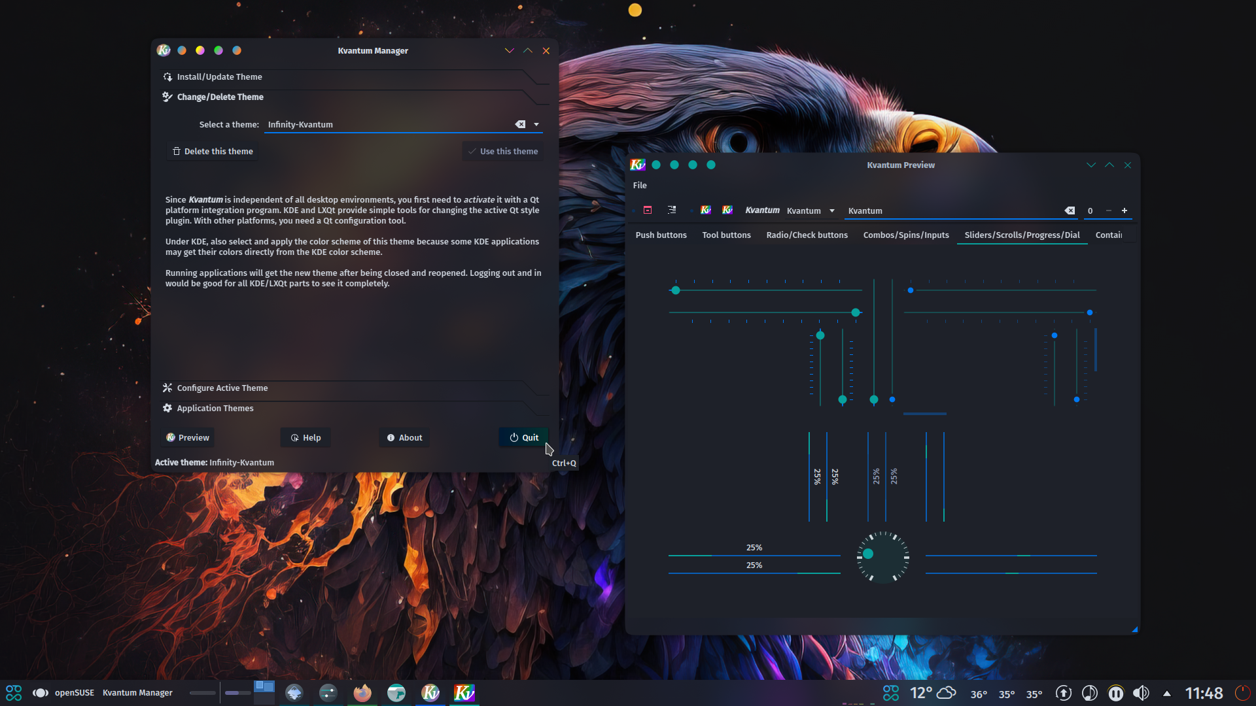1256x706 pixels.
Task: Switch to the cut-off Containers tab
Action: pos(1109,235)
